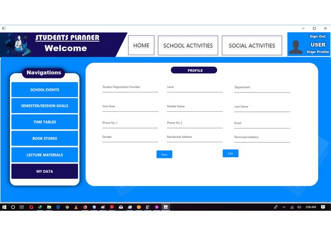
Task: Click the orange hexagon taskbar icon
Action: 139,207
